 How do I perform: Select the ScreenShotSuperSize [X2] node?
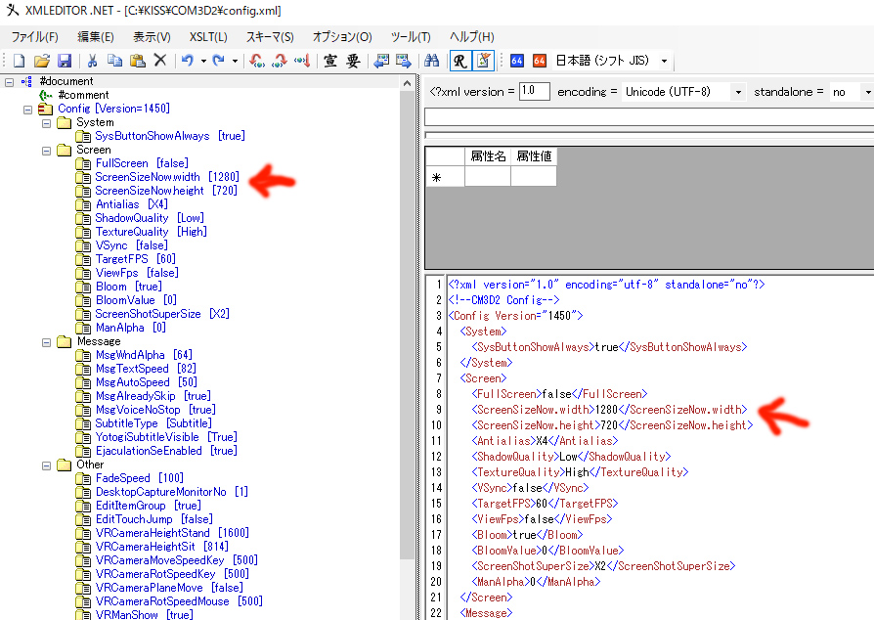161,314
